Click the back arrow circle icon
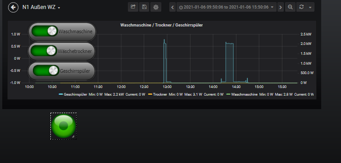Viewport: 341px width, 163px height. coord(13,7)
